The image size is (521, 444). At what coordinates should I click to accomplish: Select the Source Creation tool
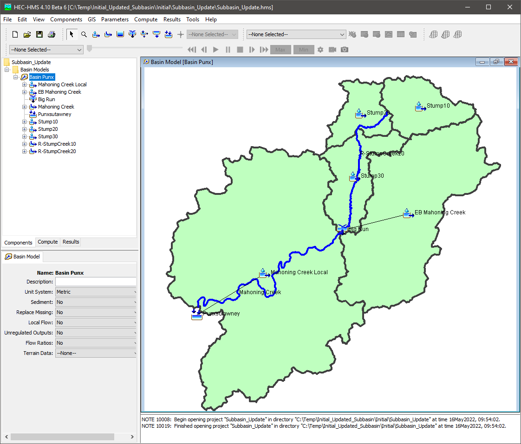[x=156, y=34]
